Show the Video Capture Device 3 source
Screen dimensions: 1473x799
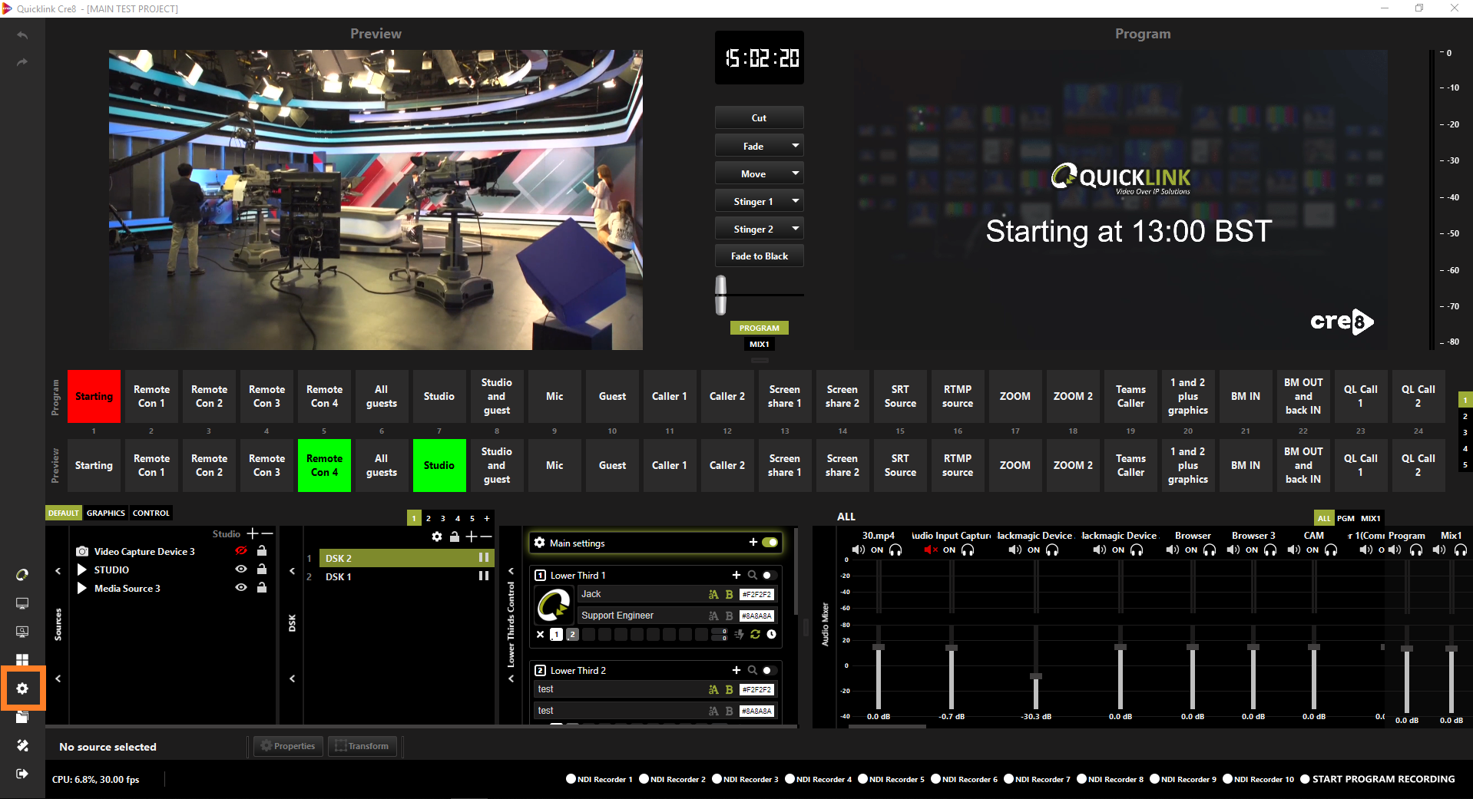tap(241, 551)
